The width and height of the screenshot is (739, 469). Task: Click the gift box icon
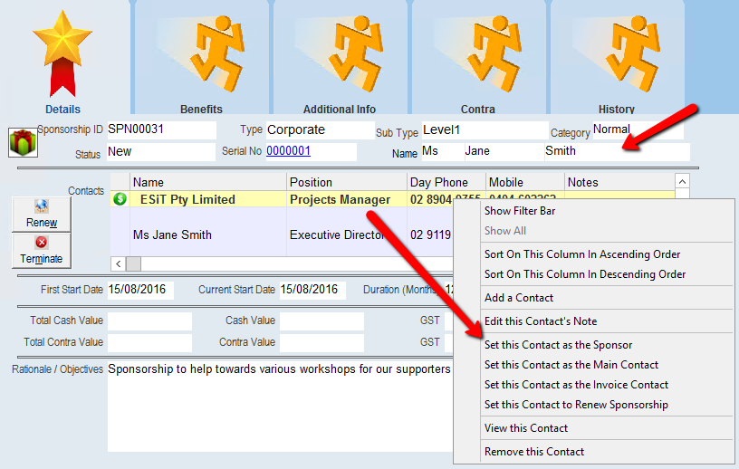[x=22, y=142]
